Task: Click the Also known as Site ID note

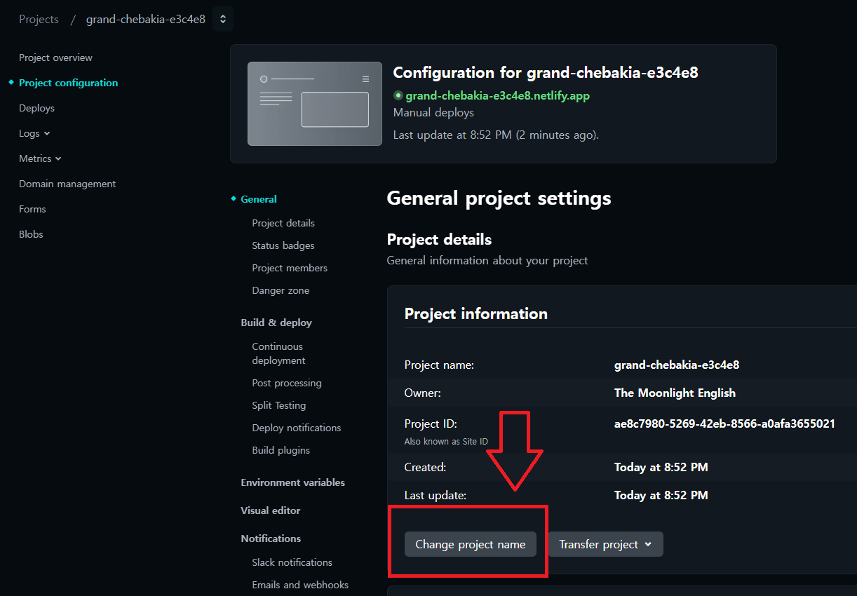Action: (446, 442)
